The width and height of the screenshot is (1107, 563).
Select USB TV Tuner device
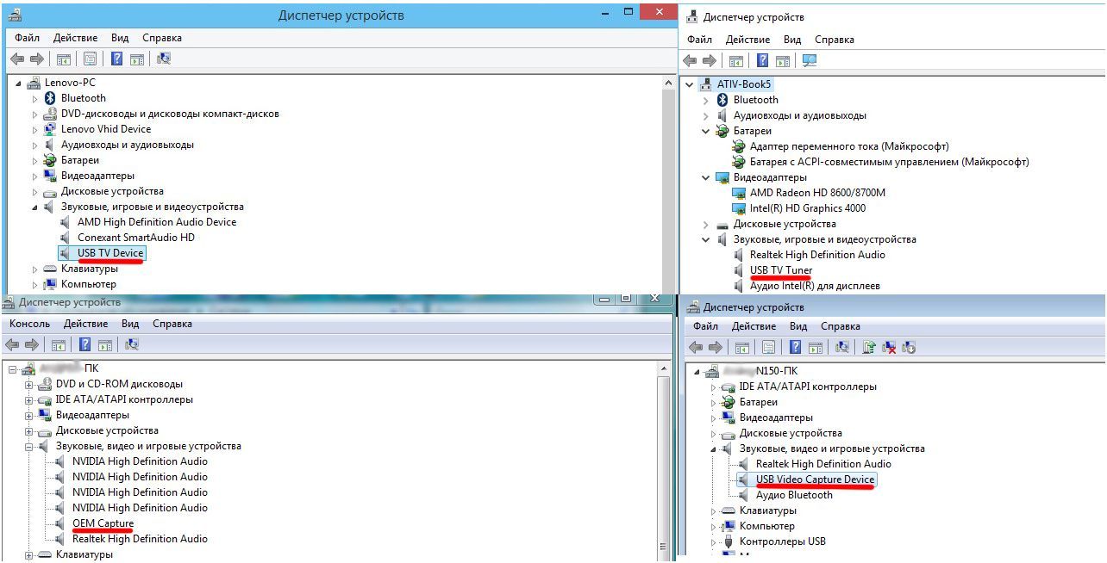(x=780, y=270)
